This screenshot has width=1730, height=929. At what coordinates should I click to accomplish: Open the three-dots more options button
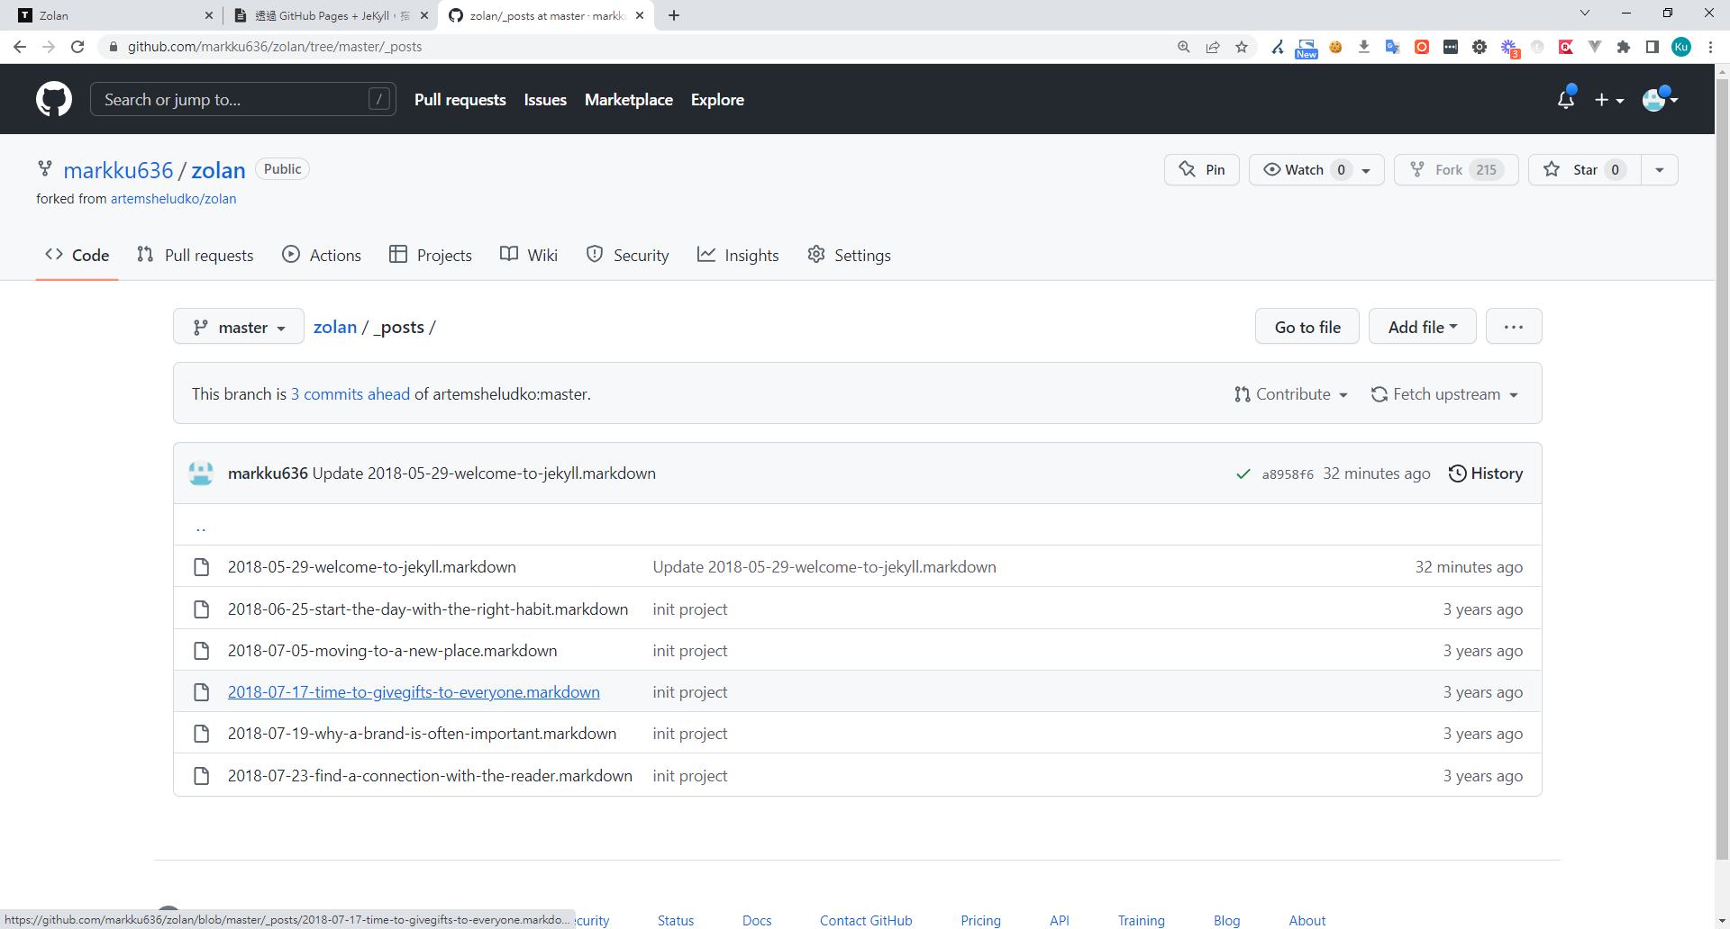(1513, 327)
